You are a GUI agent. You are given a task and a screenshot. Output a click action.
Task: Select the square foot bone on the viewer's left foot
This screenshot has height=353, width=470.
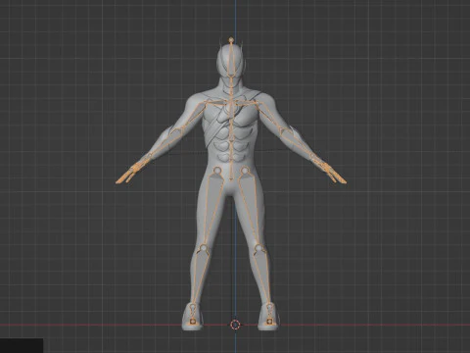point(193,322)
